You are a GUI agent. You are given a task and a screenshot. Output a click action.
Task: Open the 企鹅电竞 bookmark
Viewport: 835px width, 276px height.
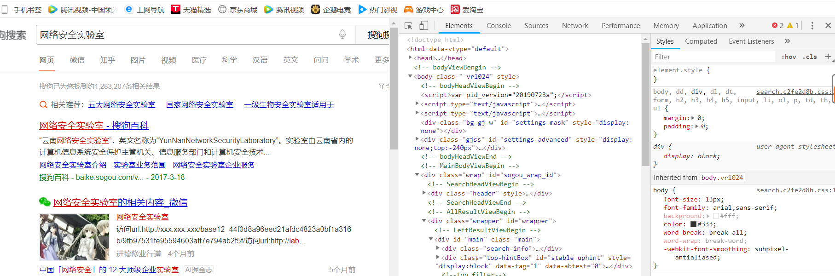(331, 10)
